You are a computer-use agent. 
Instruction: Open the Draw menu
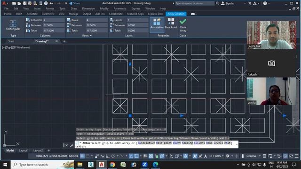pos(74,8)
